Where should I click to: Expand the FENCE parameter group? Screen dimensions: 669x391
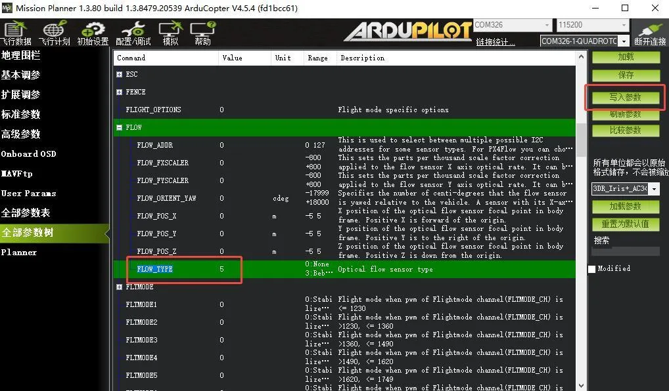pos(119,92)
